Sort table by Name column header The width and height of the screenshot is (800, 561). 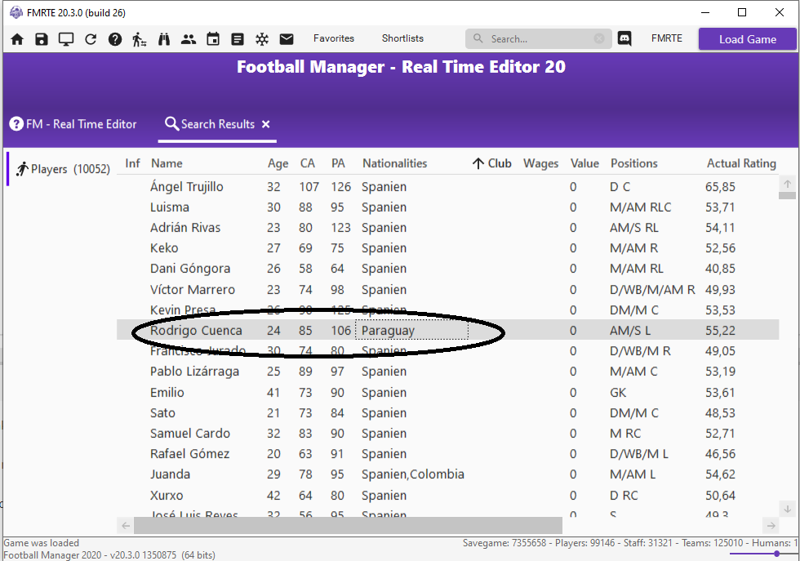(167, 163)
